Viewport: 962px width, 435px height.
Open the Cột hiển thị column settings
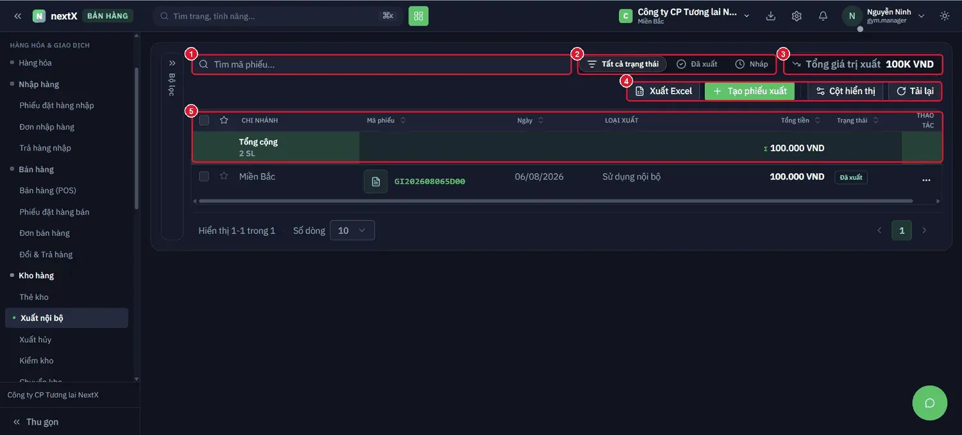845,91
